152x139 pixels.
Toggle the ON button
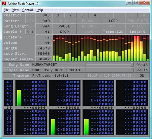tap(142, 76)
